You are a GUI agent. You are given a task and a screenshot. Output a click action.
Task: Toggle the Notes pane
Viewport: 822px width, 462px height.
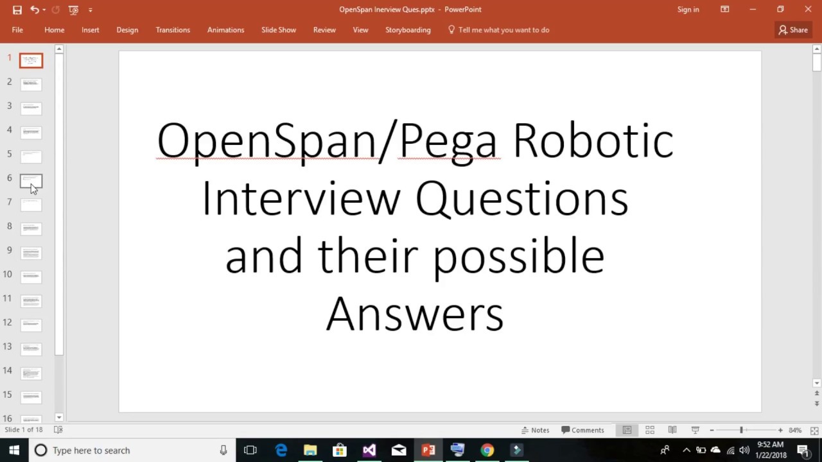(535, 430)
